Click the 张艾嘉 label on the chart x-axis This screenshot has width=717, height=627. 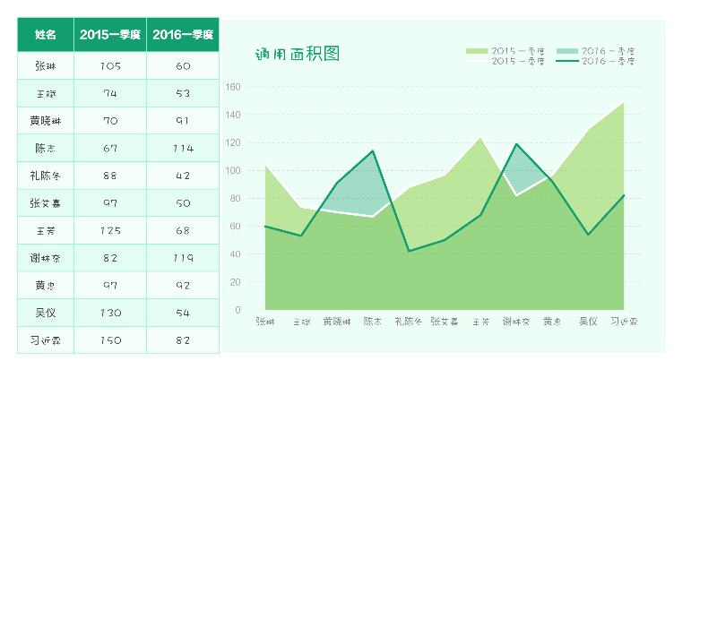[444, 322]
